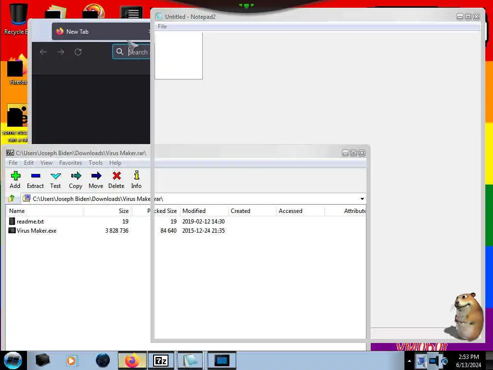
Task: Click the 84 640 packed size value
Action: [x=168, y=231]
